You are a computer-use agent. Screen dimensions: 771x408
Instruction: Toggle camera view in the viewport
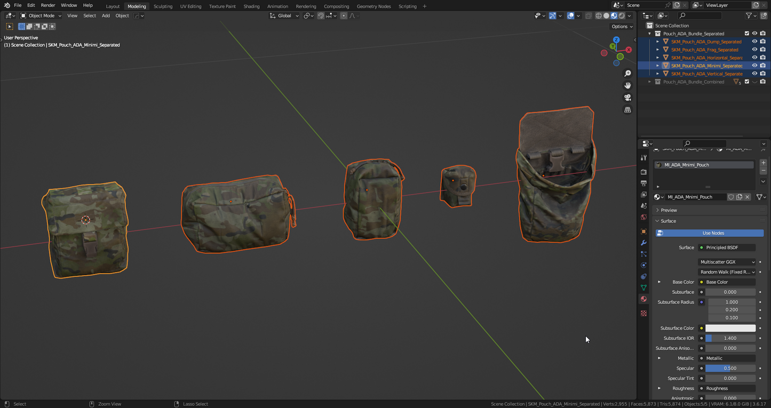(x=627, y=98)
